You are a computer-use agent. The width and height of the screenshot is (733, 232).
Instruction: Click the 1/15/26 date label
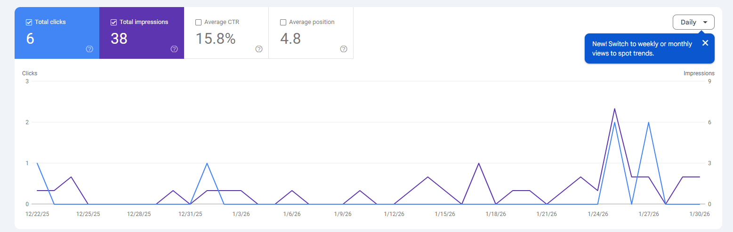pos(445,214)
